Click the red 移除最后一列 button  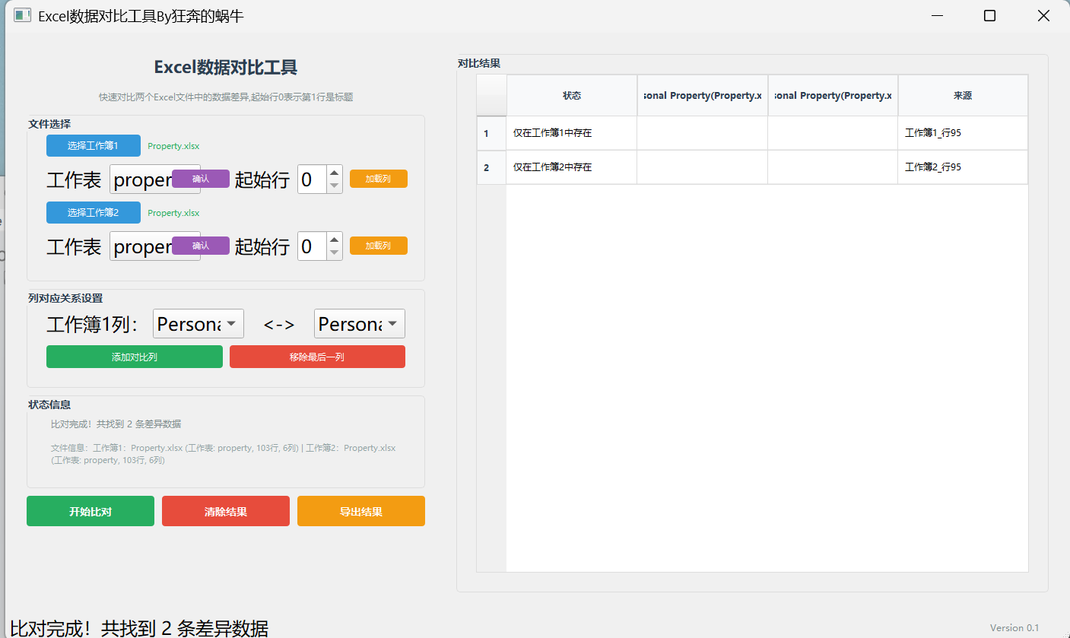[x=316, y=357]
